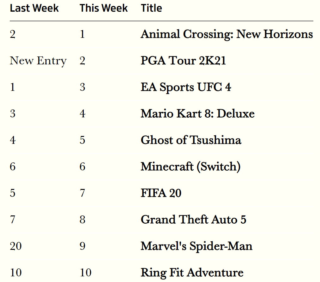Click the New Entry cell

pos(38,61)
